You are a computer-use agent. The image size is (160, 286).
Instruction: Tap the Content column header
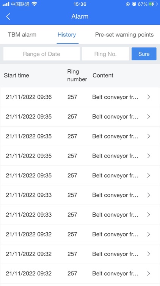coord(103,76)
